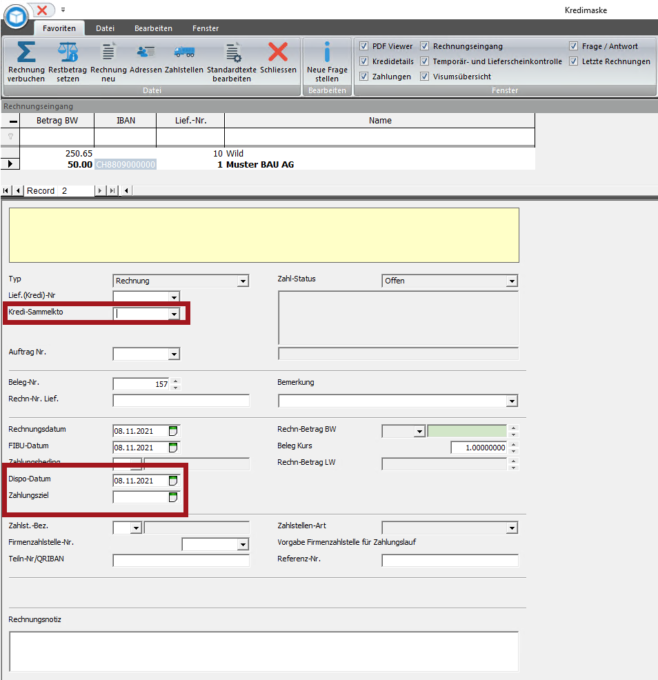
Task: Go to first record in navigator
Action: coord(6,190)
